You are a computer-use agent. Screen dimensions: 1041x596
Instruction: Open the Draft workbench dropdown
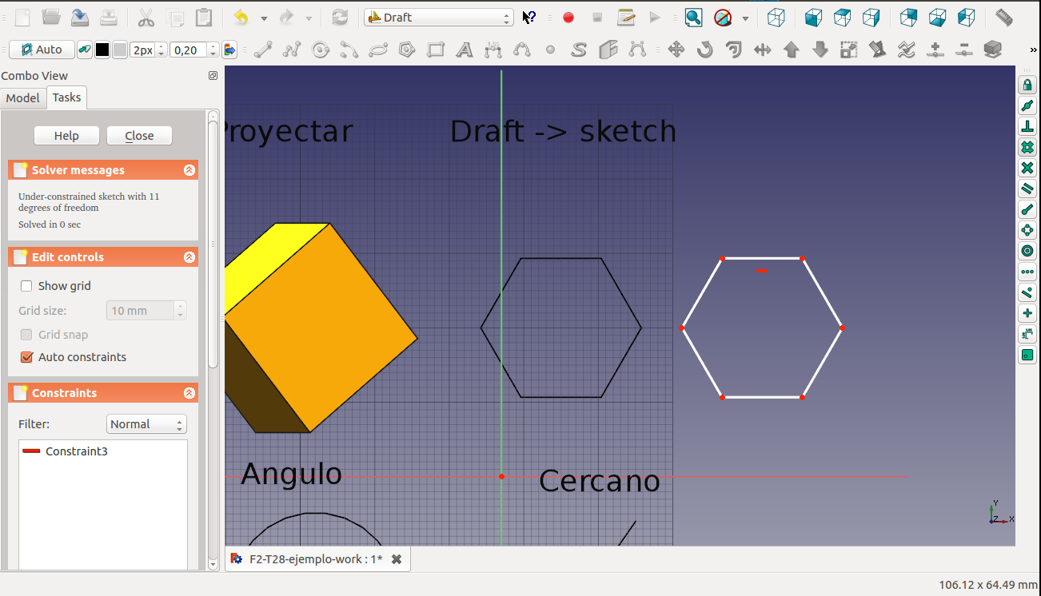pos(439,18)
